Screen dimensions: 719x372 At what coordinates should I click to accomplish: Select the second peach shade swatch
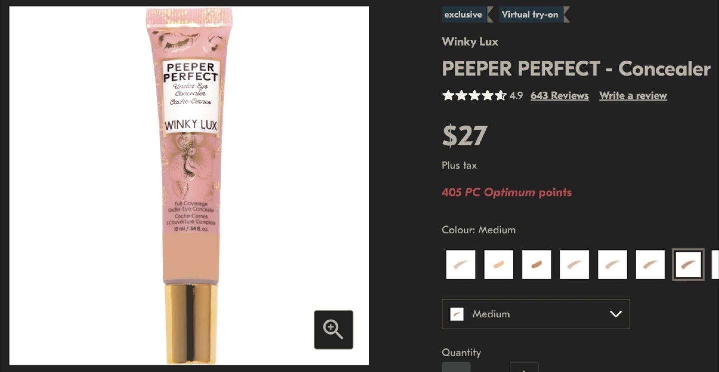[498, 265]
